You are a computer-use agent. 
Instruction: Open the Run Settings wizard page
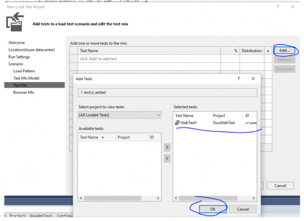point(19,57)
